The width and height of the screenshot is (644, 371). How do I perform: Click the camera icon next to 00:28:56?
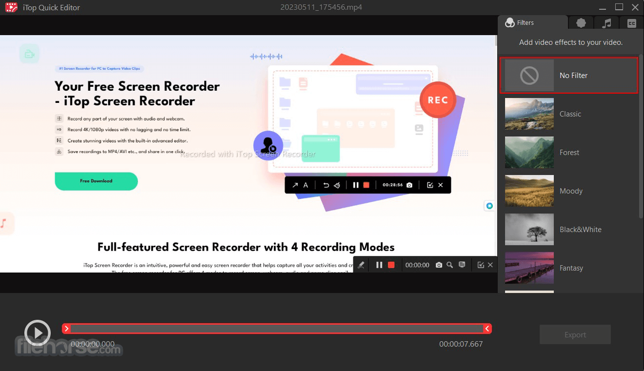click(410, 185)
